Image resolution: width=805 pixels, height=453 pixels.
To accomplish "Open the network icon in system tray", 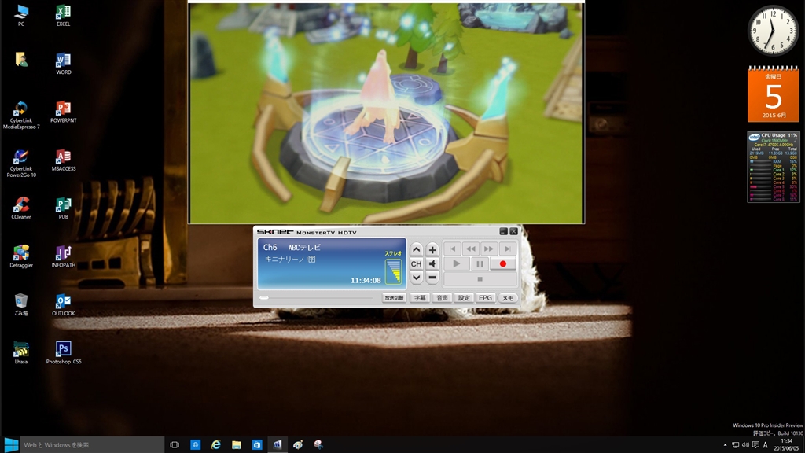I will 735,445.
